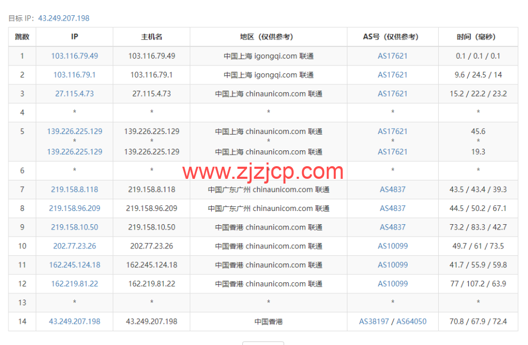
Task: Click the 时间 (毫秒) column header
Action: 478,36
